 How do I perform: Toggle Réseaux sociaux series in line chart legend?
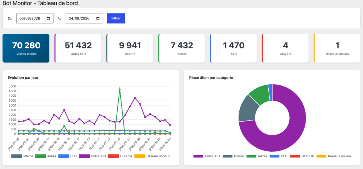pyautogui.click(x=152, y=156)
